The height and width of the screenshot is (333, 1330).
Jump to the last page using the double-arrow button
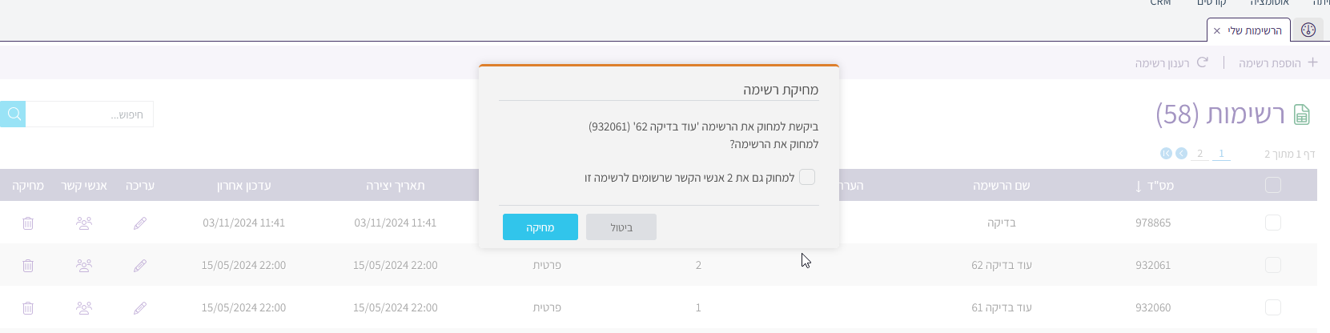point(1166,154)
